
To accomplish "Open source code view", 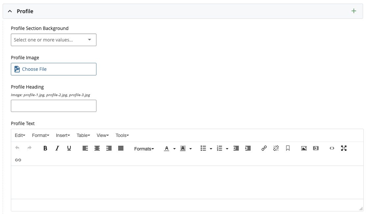I will click(x=332, y=148).
